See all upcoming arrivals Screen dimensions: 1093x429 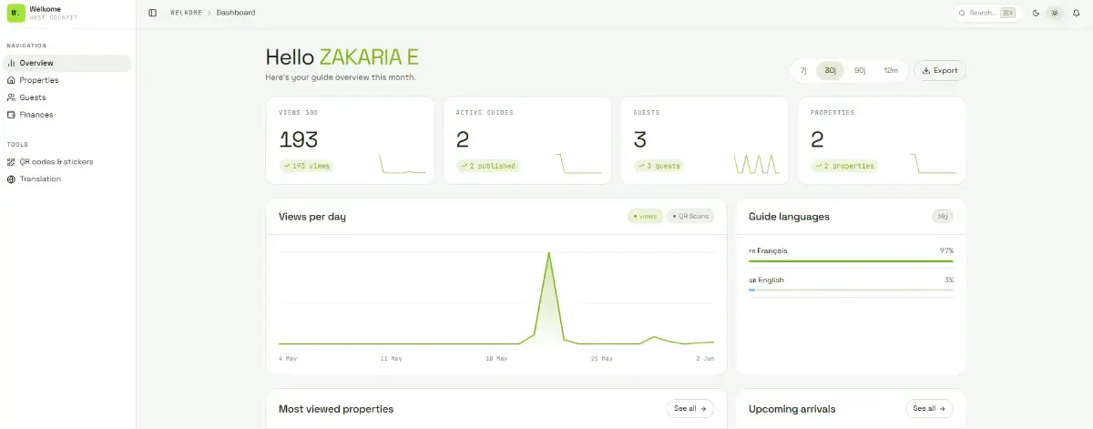tap(929, 409)
